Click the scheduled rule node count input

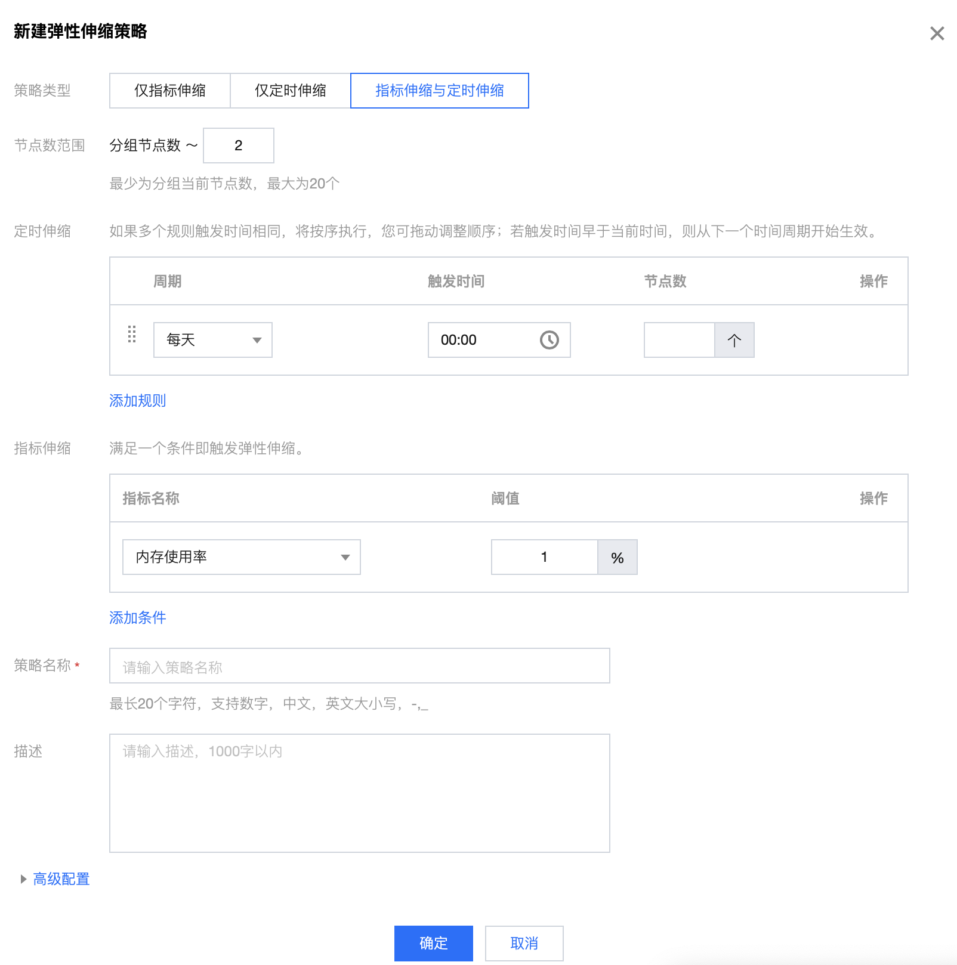coord(680,340)
